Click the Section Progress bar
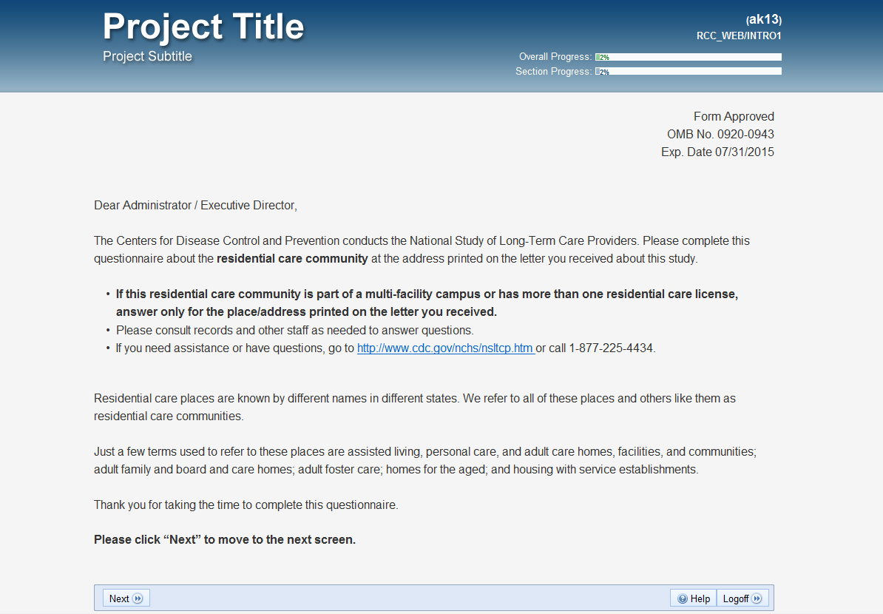 pos(688,72)
